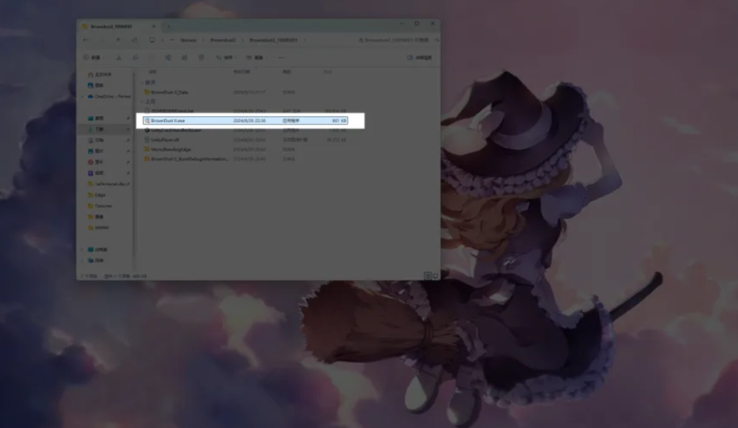Screen dimensions: 738x428
Task: Click the UnityCrashHandler64.exe file icon
Action: 147,130
